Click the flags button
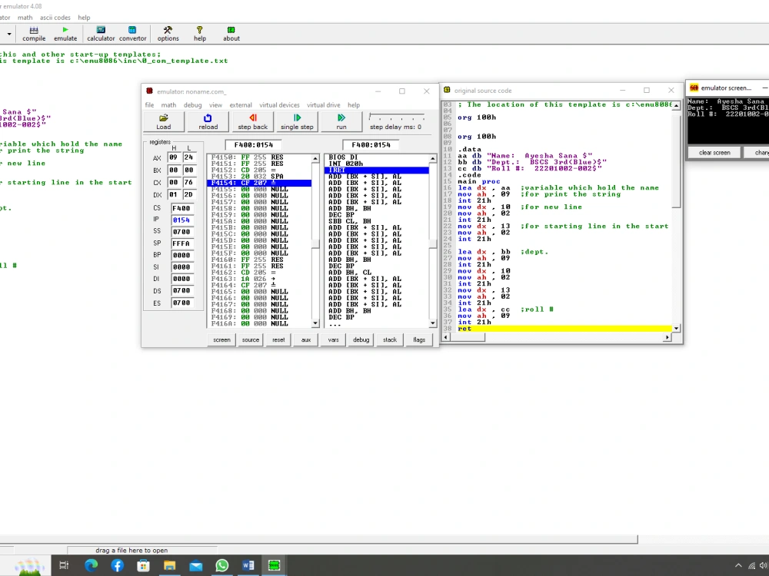769x576 pixels. coord(419,339)
